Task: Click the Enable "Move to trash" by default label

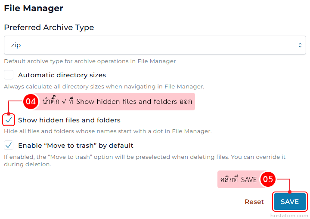Action: (76, 146)
